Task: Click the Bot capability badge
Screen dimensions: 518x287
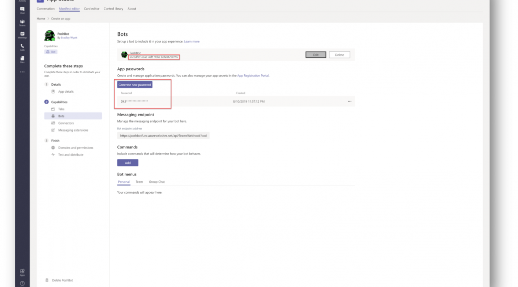Action: [51, 52]
